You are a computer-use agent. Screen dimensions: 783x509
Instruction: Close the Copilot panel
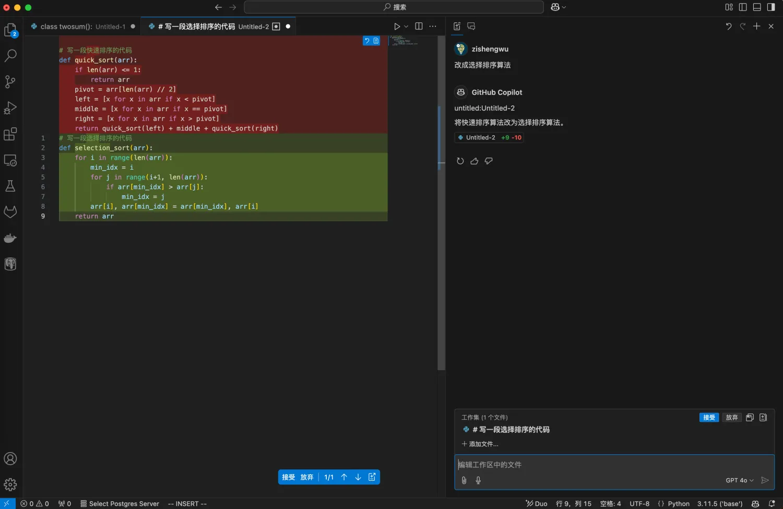click(x=771, y=26)
